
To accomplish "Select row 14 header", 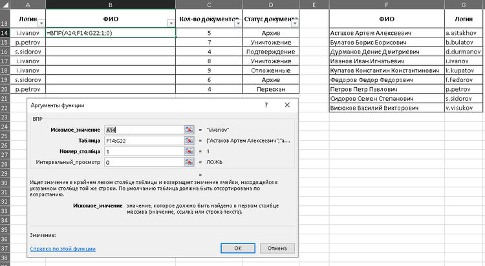I will tap(5, 33).
